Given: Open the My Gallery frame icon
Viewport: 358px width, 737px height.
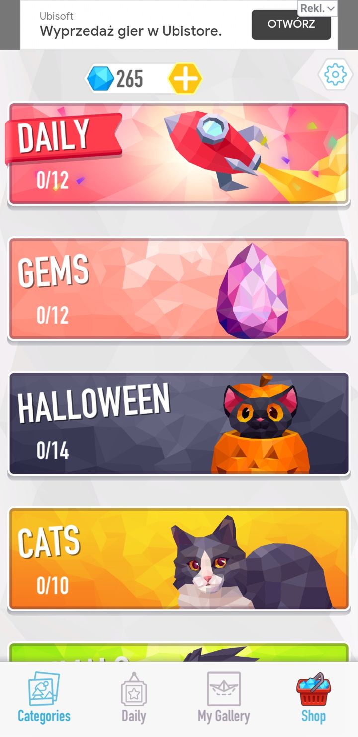Looking at the screenshot, I should pos(224,689).
